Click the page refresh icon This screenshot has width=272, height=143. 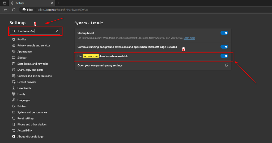pyautogui.click(x=14, y=9)
